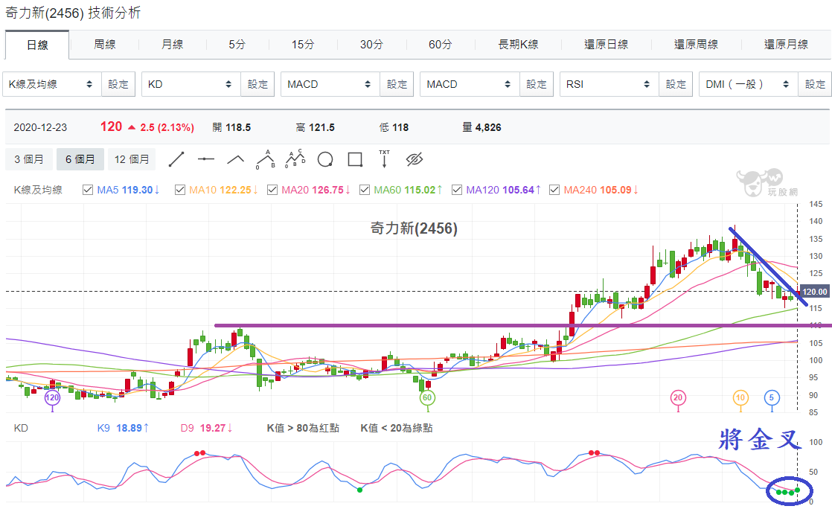Screen dimensions: 832x509
Task: Switch to the 60分 chart tab
Action: coord(441,45)
